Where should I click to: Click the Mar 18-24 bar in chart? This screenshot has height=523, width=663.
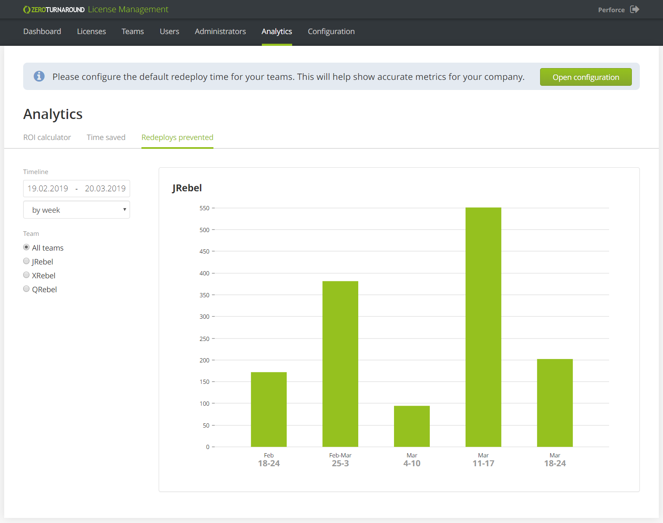point(555,403)
